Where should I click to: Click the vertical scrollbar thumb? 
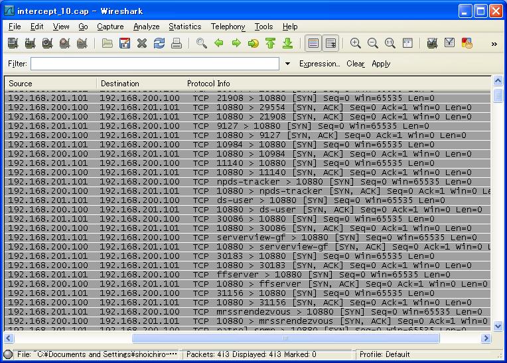(x=498, y=96)
